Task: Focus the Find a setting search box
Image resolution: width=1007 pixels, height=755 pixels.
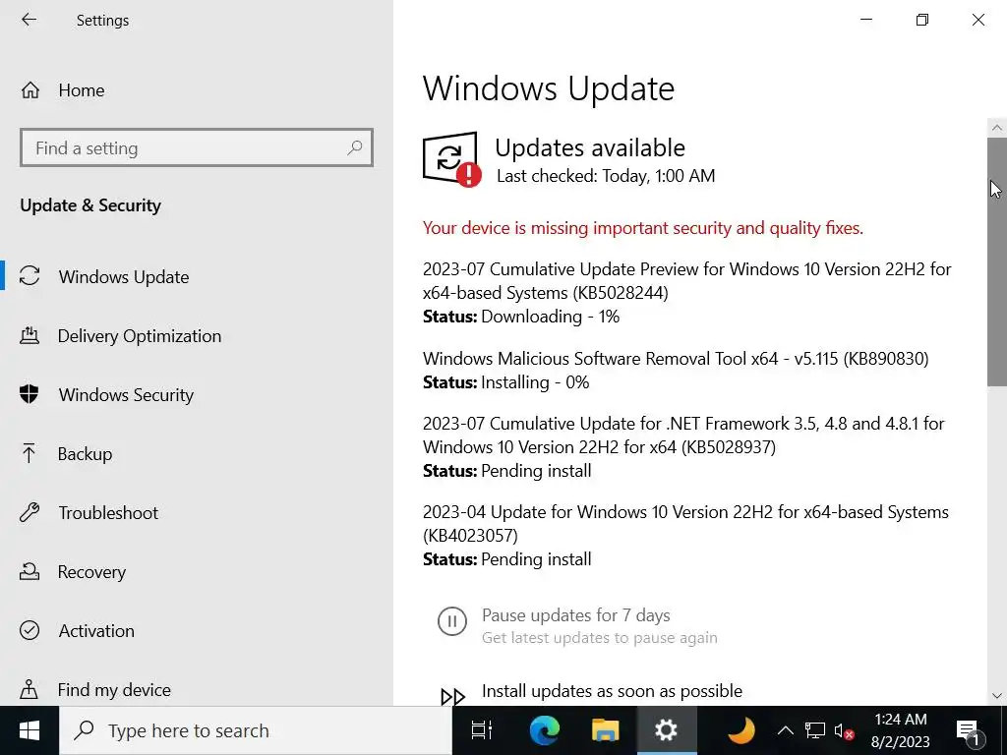Action: tap(197, 147)
